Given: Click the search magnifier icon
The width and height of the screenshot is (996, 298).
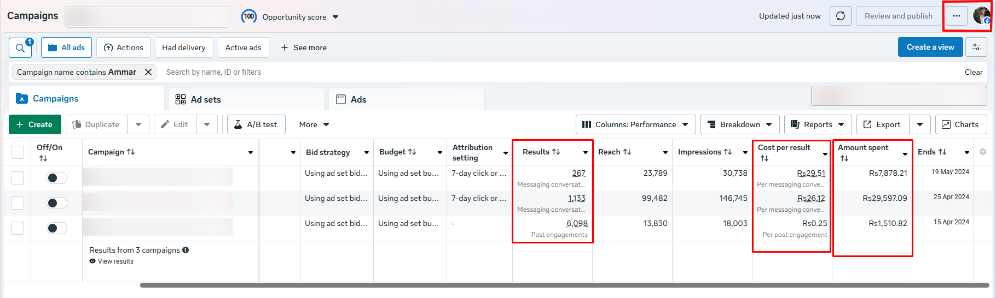Looking at the screenshot, I should 20,48.
